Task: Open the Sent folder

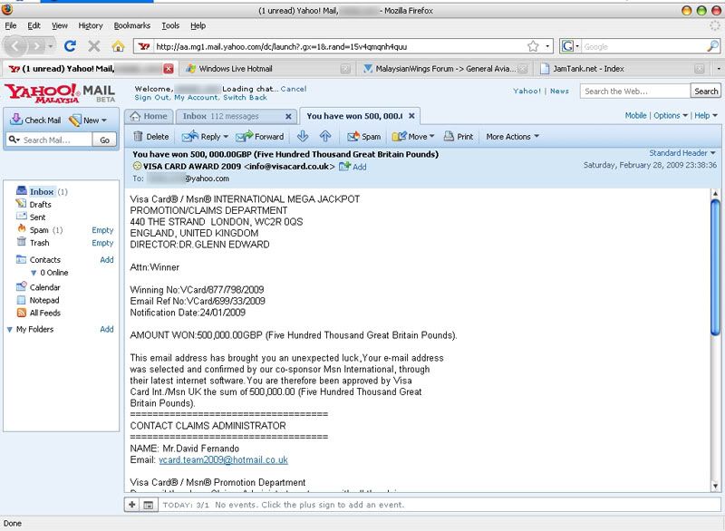Action: click(37, 217)
